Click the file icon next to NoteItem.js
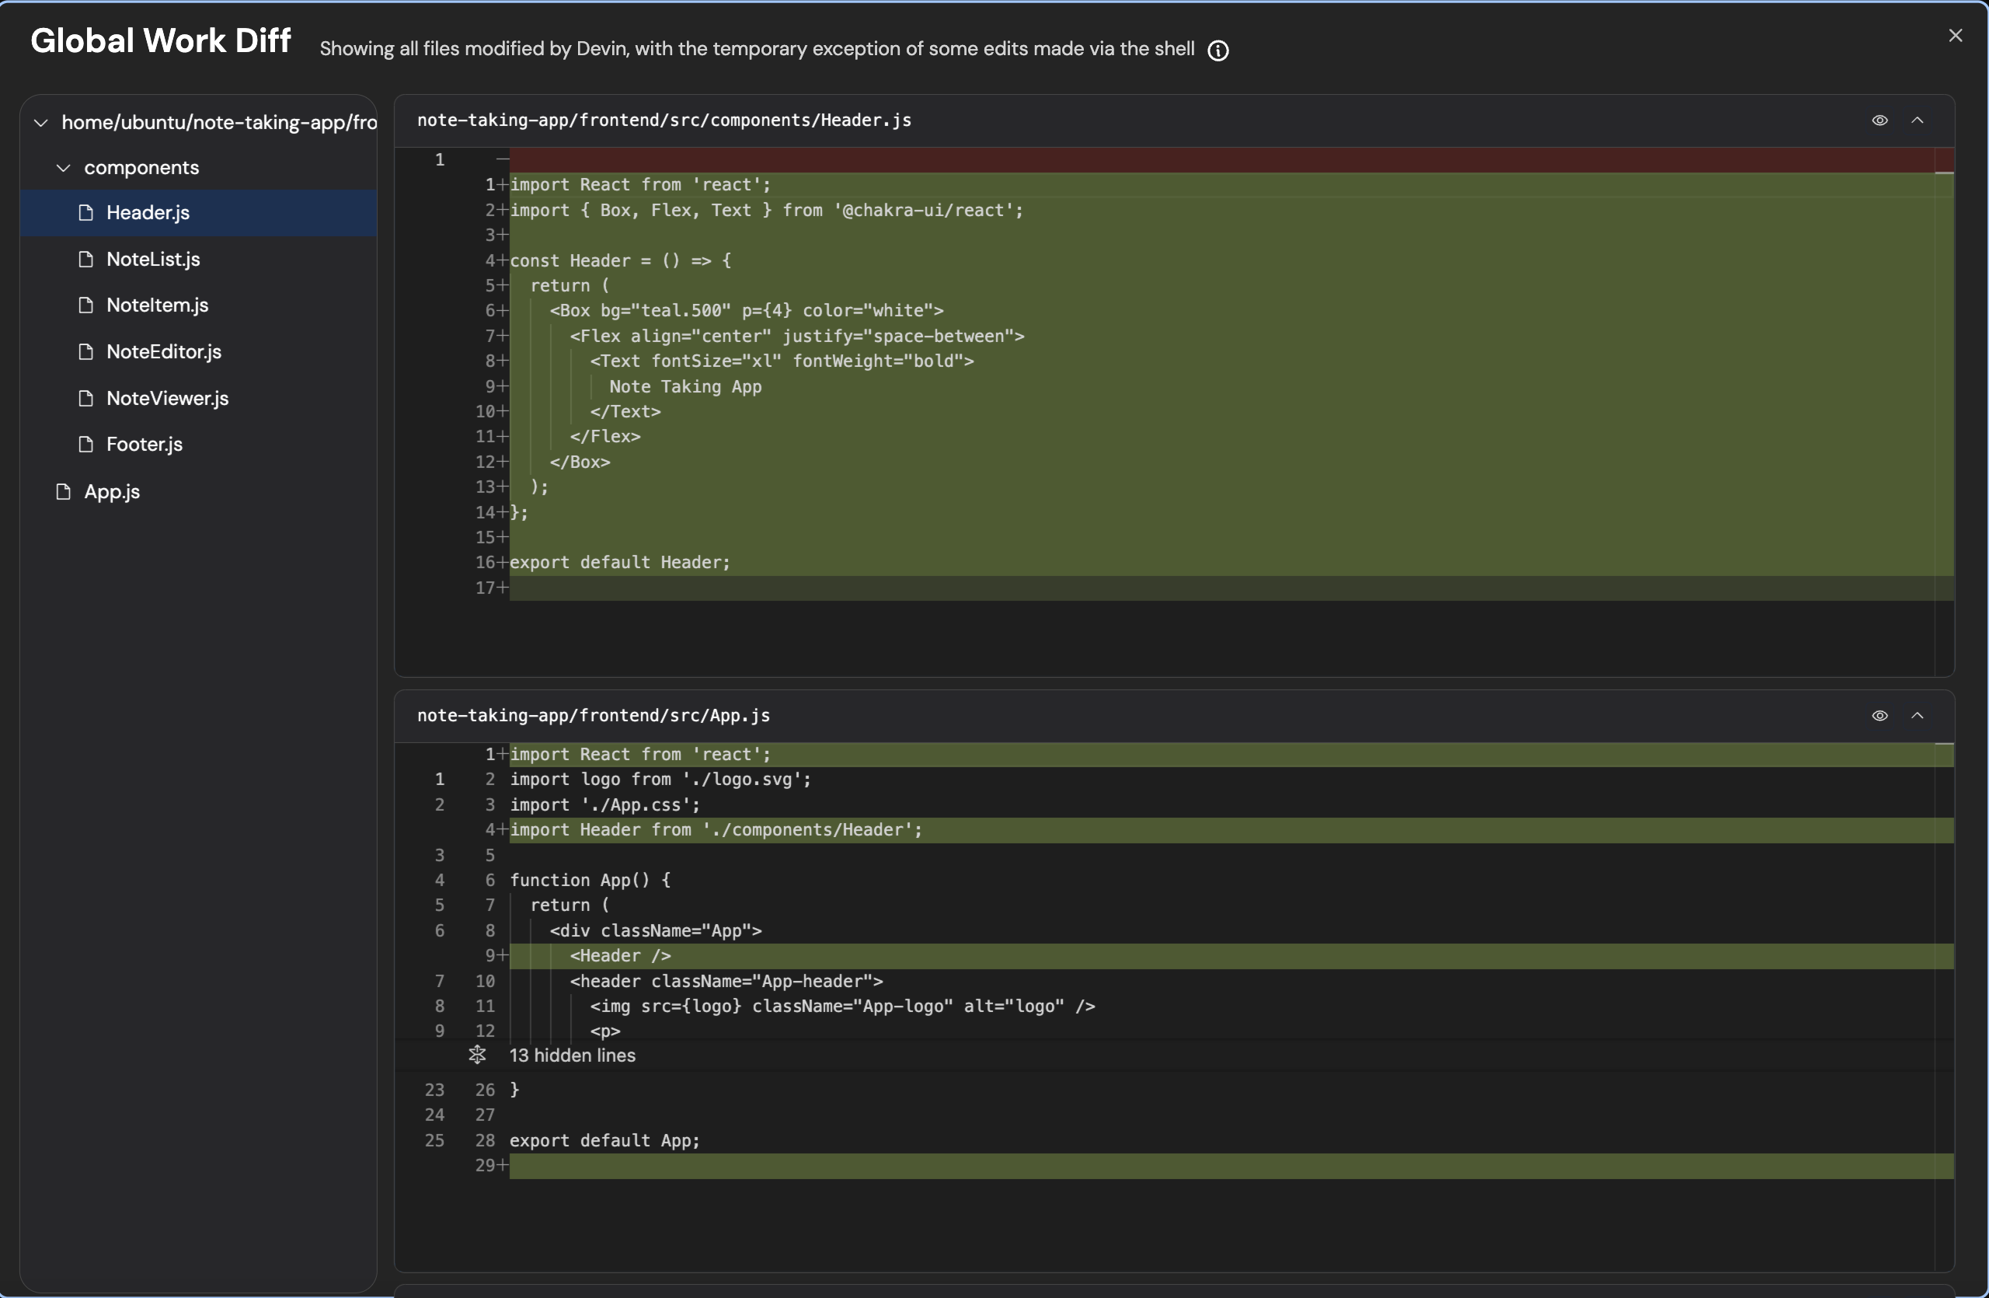The height and width of the screenshot is (1298, 1989). [x=85, y=305]
